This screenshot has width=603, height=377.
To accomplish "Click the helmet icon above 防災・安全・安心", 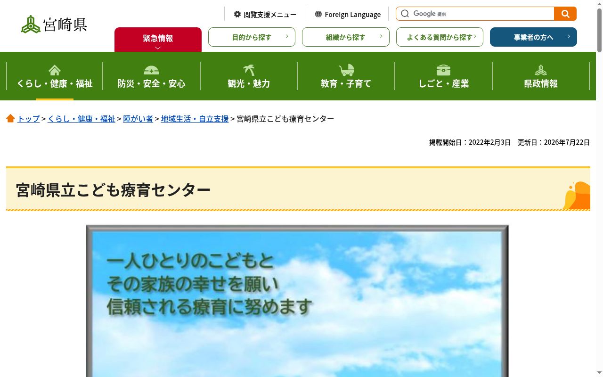I will 151,70.
